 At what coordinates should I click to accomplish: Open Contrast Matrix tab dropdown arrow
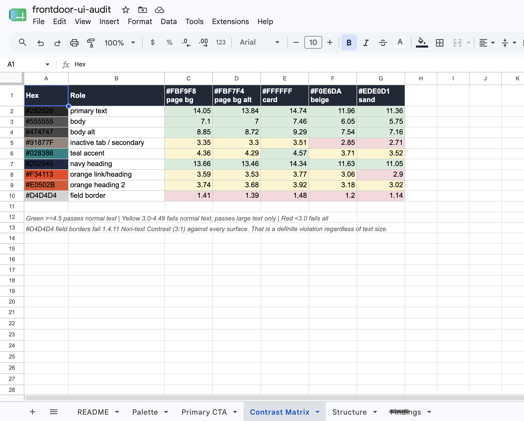[317, 412]
